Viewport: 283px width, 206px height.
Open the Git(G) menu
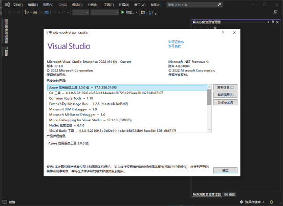(x=63, y=5)
